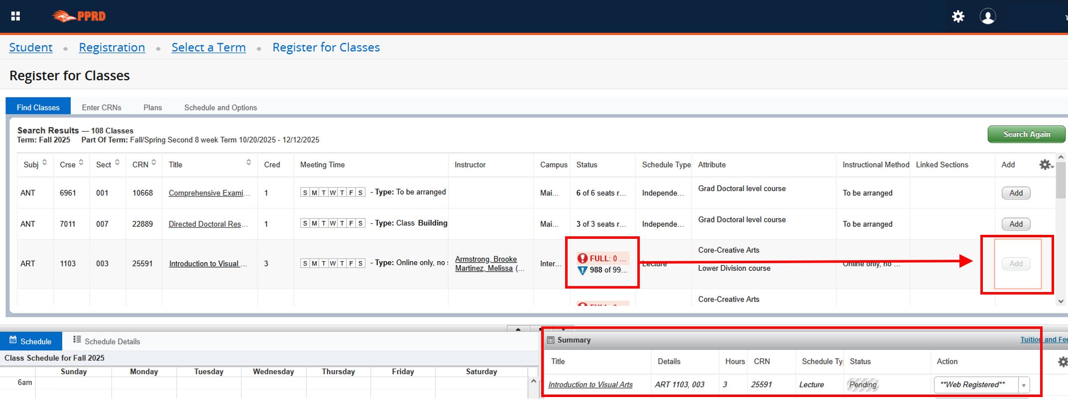1068x401 pixels.
Task: Add Comprehensive Exam course CRN 10668
Action: 1016,193
